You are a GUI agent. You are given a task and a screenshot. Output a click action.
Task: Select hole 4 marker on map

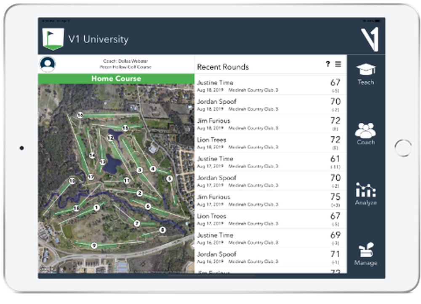click(153, 169)
